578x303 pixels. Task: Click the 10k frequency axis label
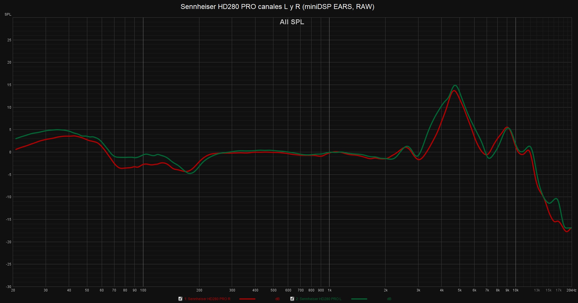pos(516,290)
